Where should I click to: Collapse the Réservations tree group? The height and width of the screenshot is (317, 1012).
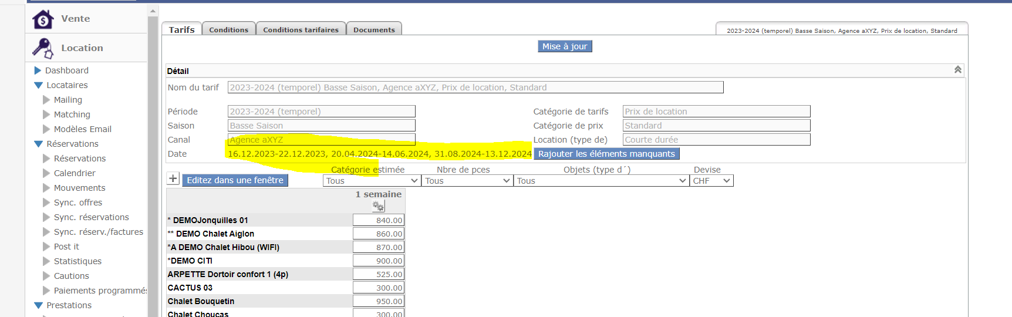click(39, 144)
